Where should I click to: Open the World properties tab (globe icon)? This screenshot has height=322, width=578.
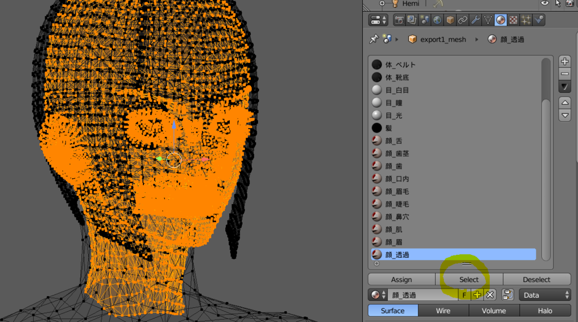pos(437,20)
